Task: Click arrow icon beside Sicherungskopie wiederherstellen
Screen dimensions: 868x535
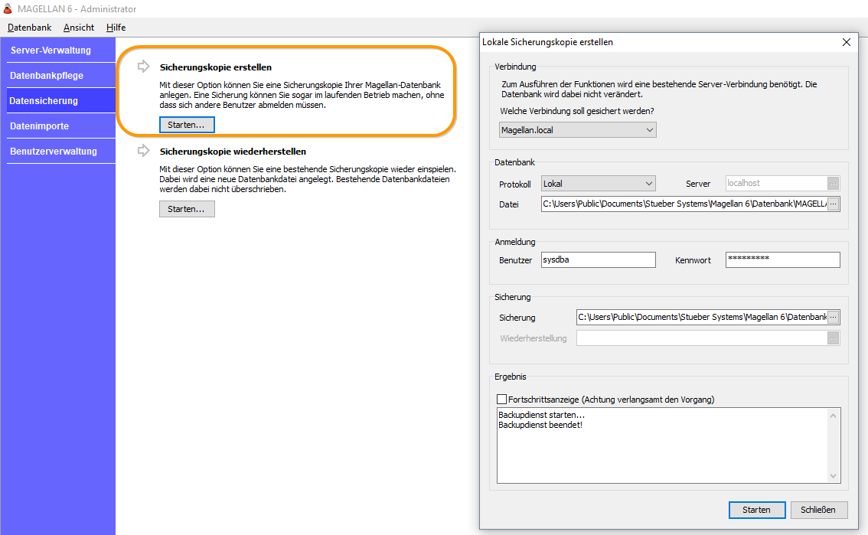Action: click(143, 151)
